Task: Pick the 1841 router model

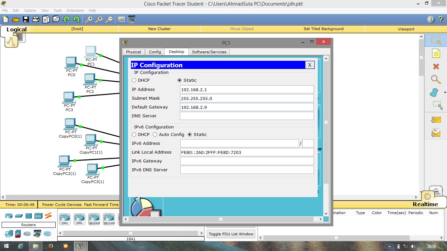Action: [x=65, y=219]
